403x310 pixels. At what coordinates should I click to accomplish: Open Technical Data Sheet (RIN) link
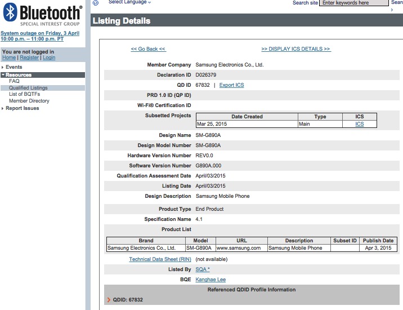[x=160, y=259]
